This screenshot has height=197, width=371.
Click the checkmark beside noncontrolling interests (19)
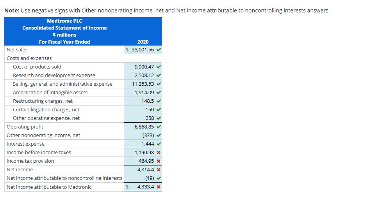click(x=159, y=178)
